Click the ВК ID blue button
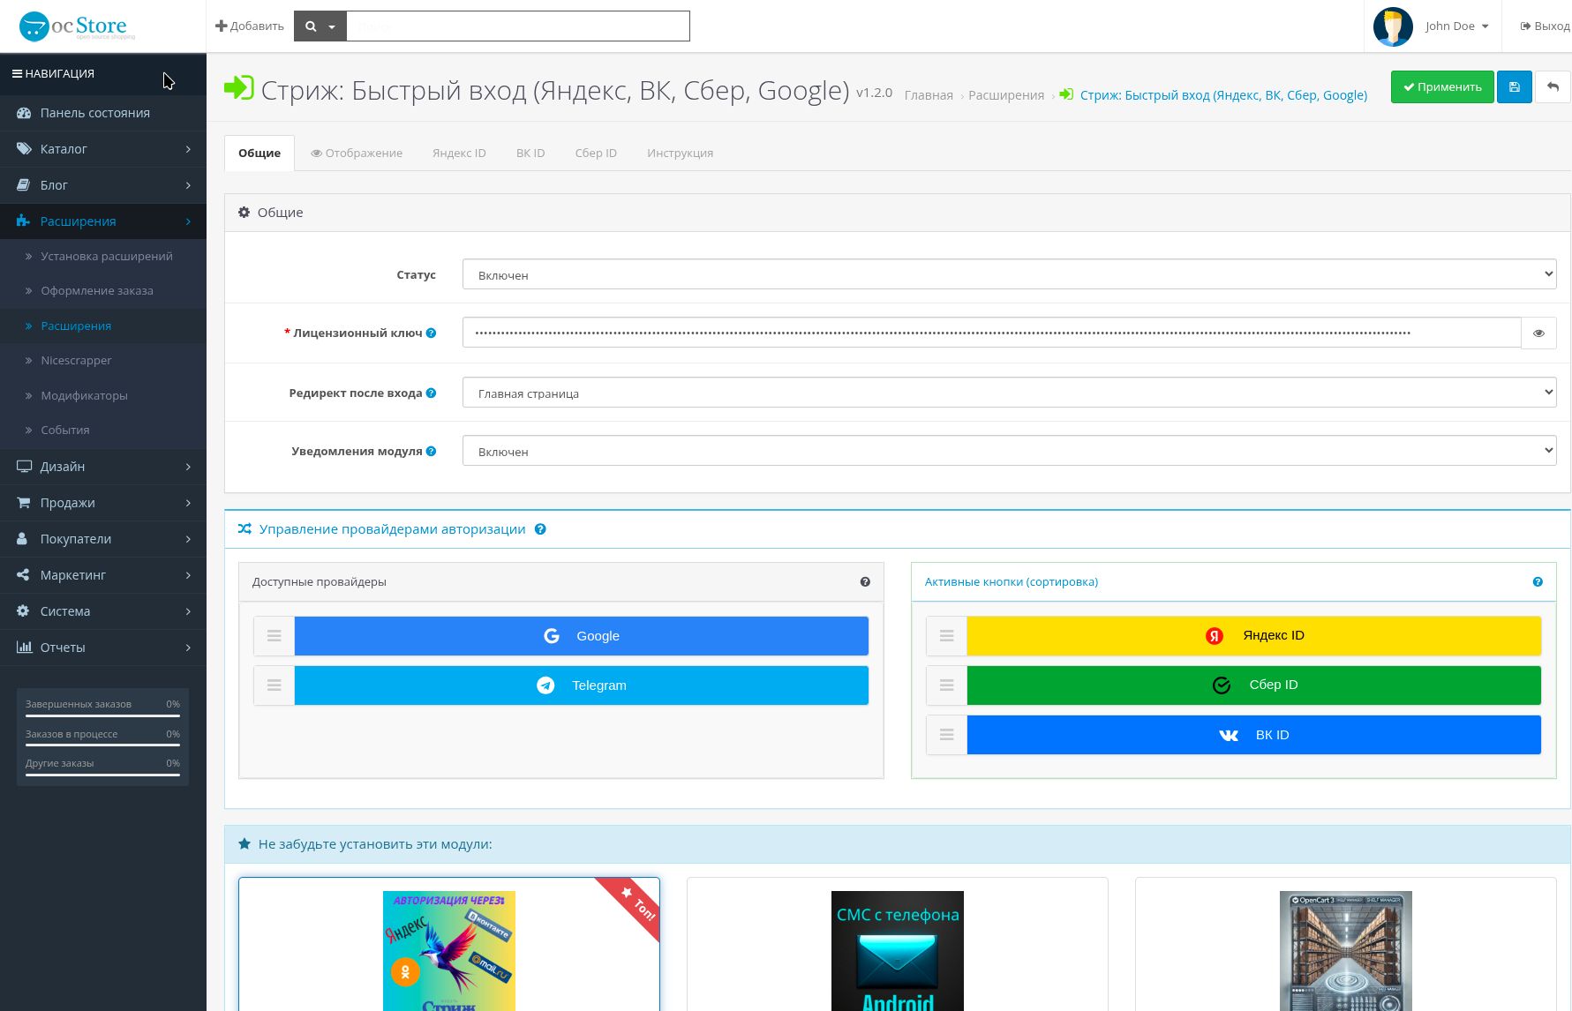This screenshot has width=1572, height=1011. [x=1254, y=735]
